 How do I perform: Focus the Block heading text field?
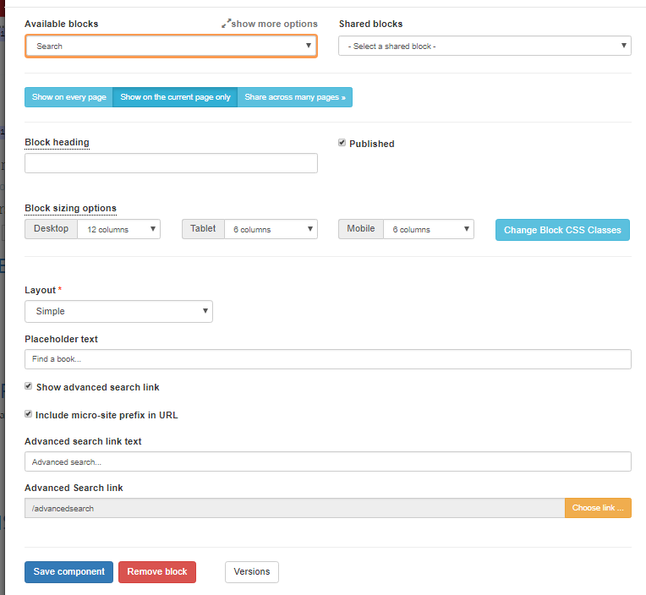pyautogui.click(x=171, y=163)
